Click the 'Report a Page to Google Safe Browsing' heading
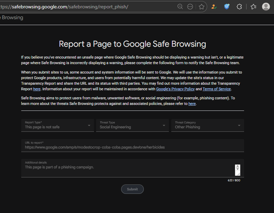 132,44
